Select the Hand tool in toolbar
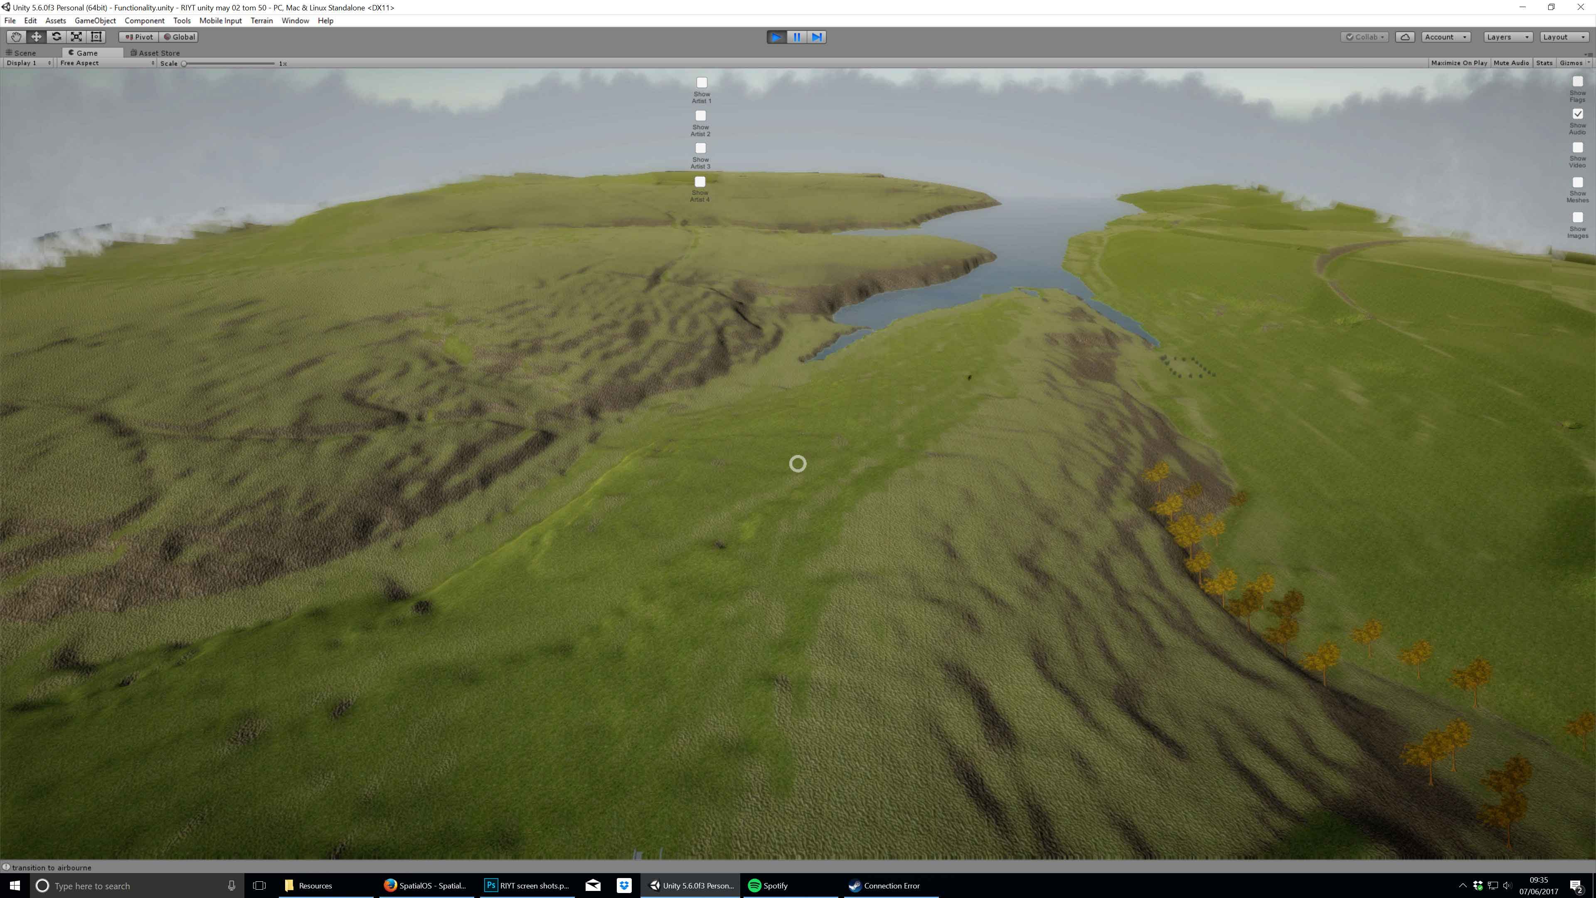The height and width of the screenshot is (898, 1596). click(x=16, y=37)
